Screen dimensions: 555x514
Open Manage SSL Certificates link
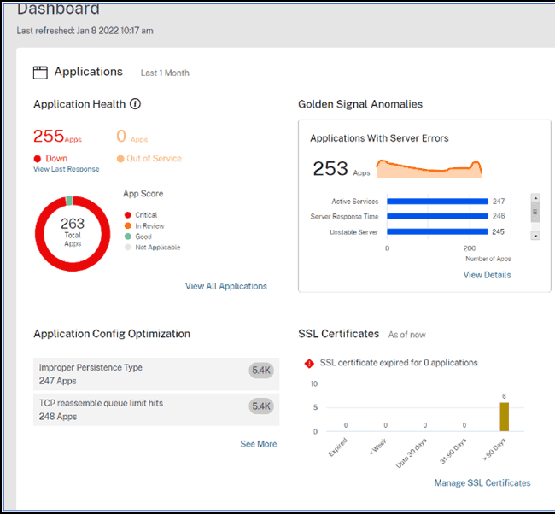(482, 483)
